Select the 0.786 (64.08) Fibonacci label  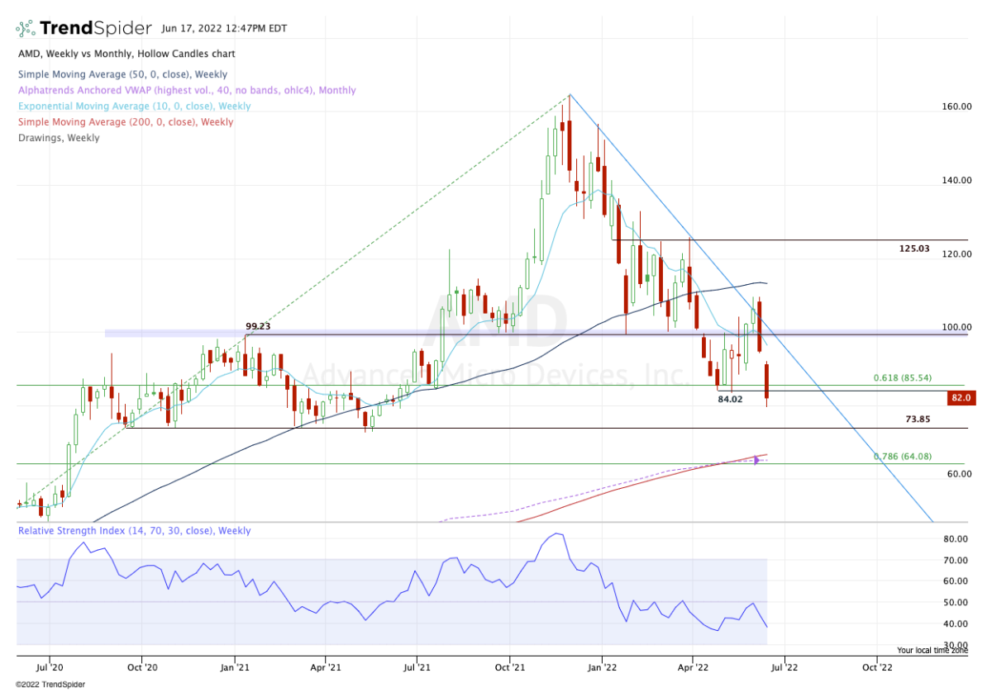pos(902,457)
